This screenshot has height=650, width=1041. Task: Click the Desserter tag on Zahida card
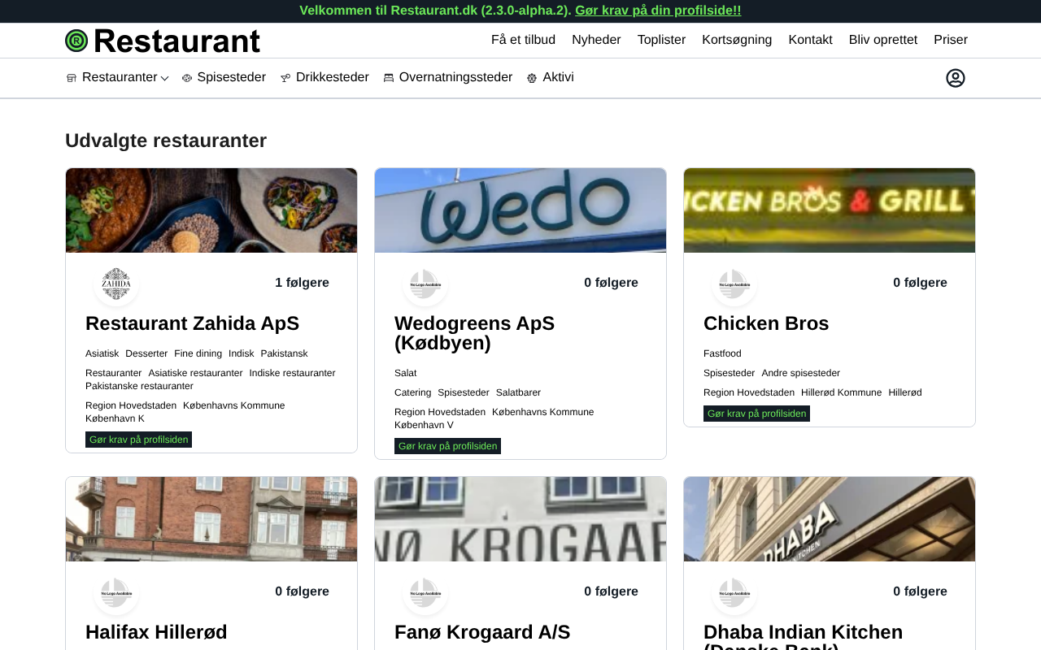click(x=146, y=353)
